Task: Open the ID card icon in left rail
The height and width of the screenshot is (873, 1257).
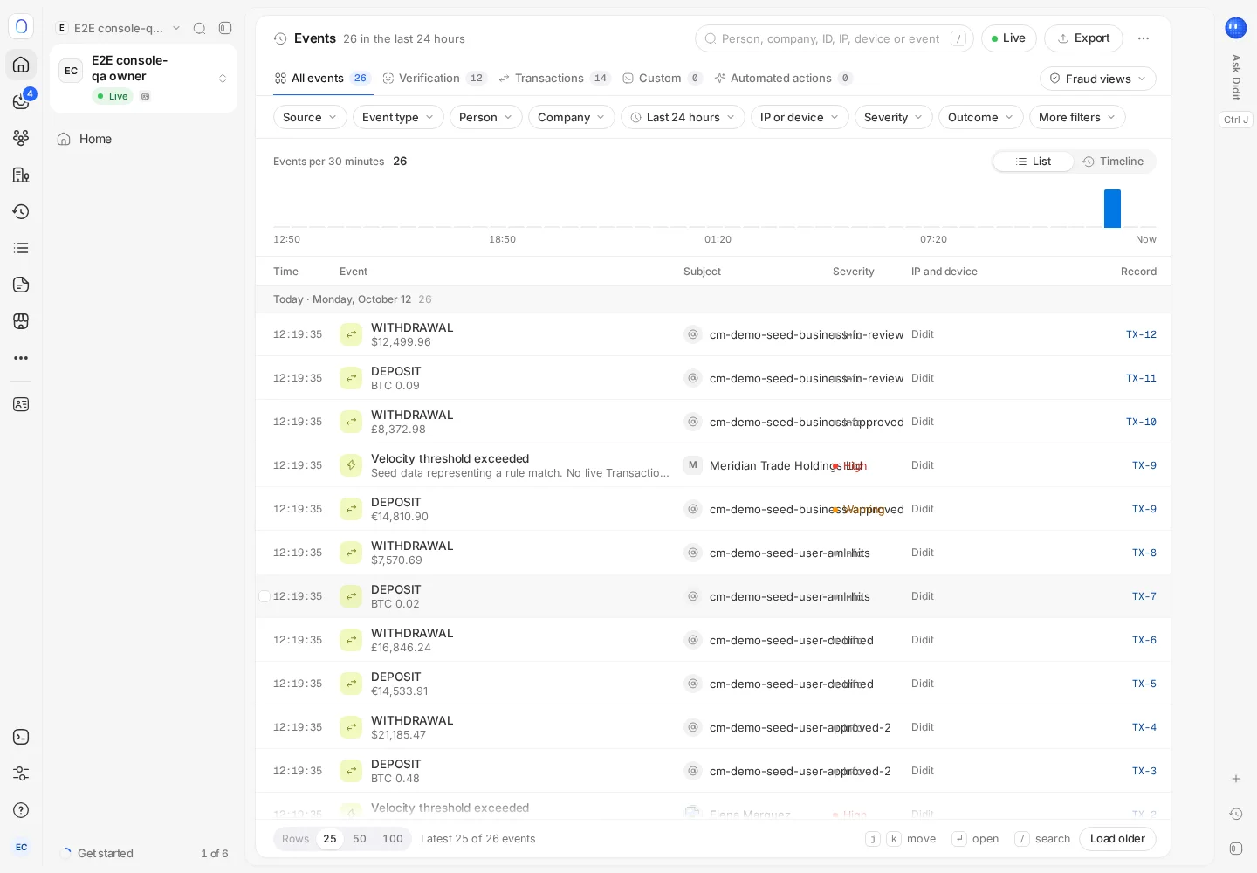Action: pos(21,404)
